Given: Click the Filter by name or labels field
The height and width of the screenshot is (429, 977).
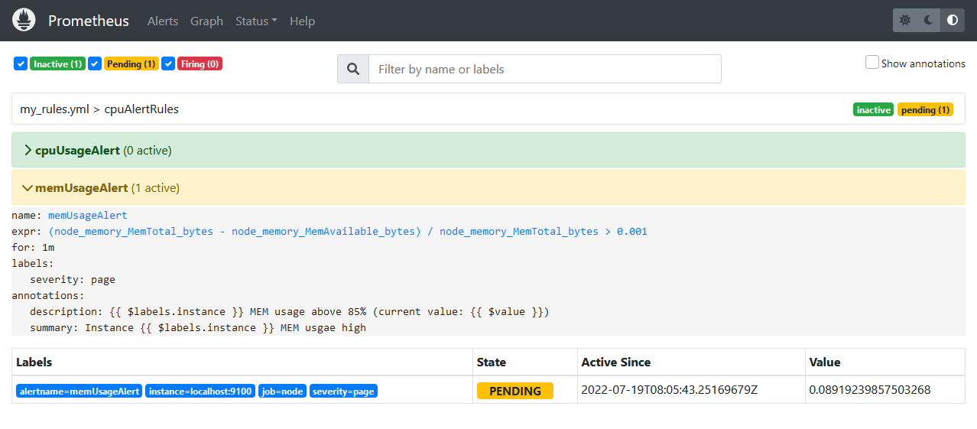Looking at the screenshot, I should tap(545, 69).
